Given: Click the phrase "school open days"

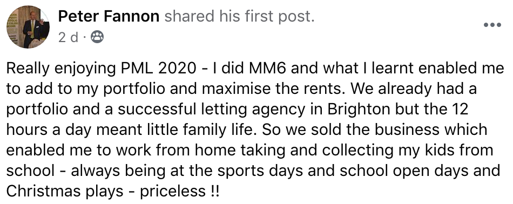Looking at the screenshot, I should click(x=404, y=171).
